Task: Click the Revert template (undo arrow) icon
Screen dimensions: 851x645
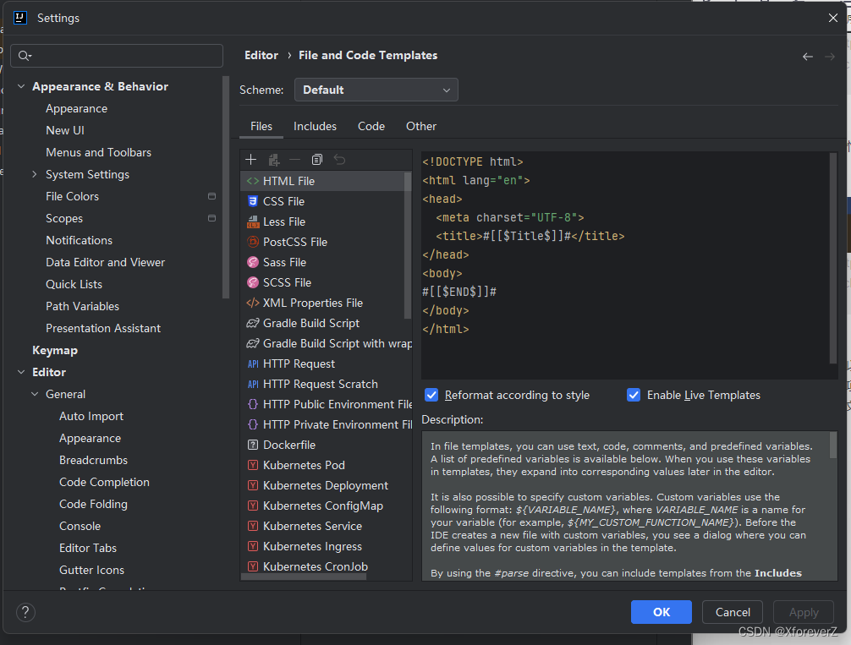Action: click(339, 160)
